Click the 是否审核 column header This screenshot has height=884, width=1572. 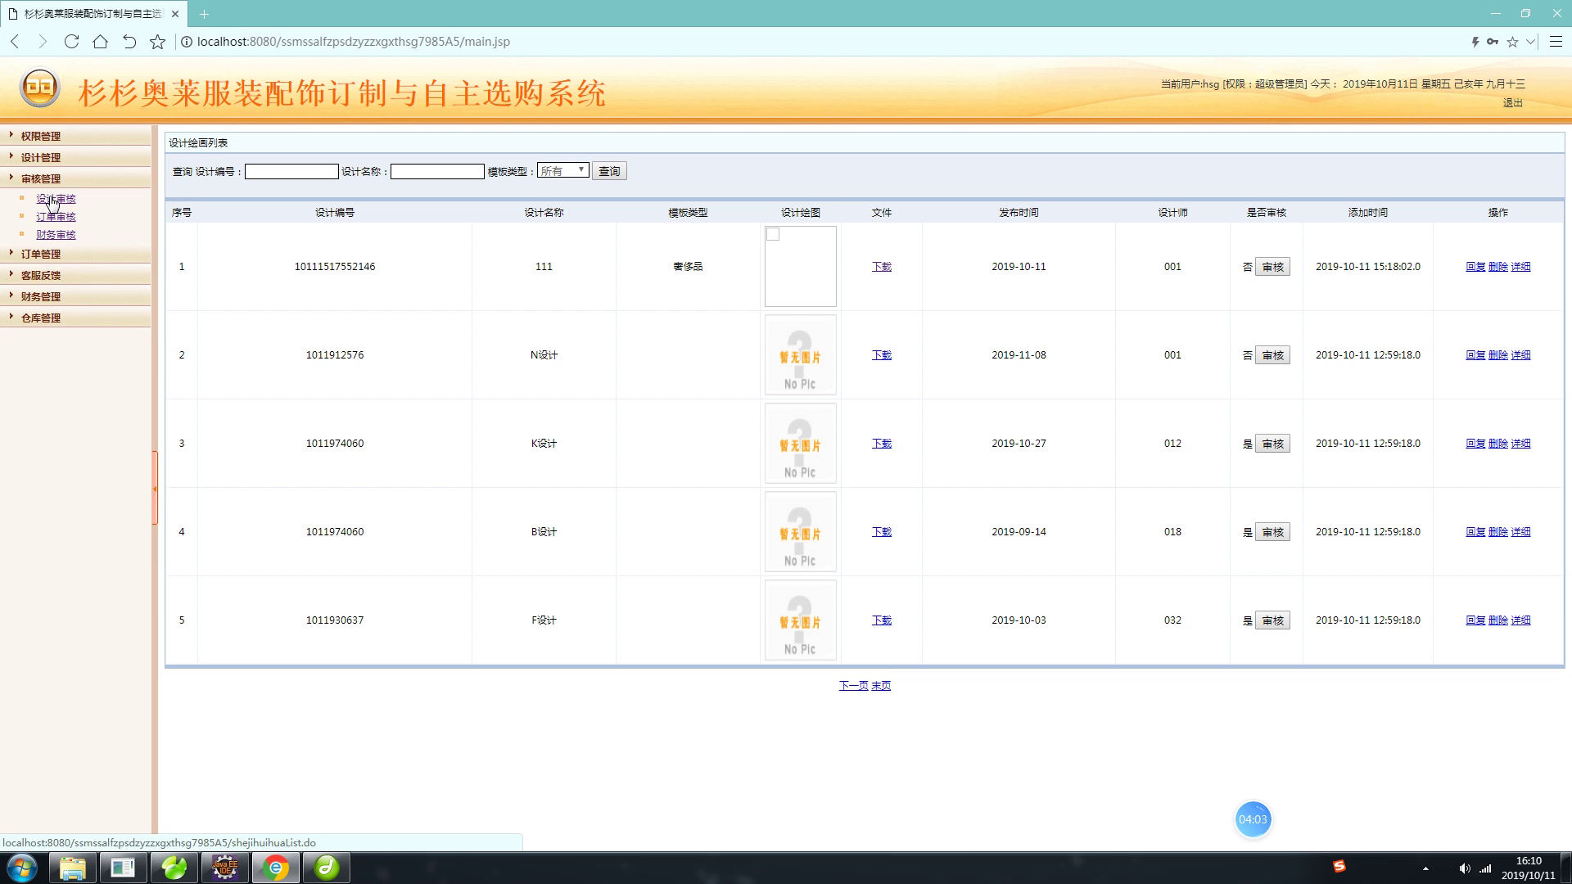pos(1267,213)
